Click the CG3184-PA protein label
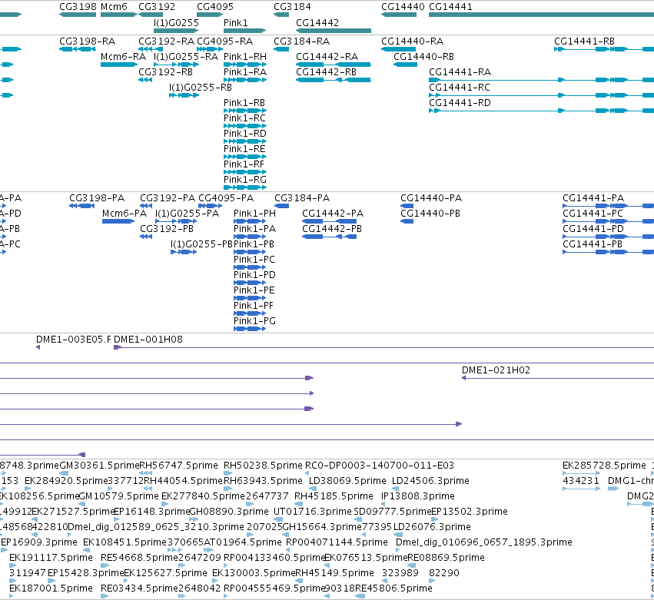The image size is (654, 600). click(302, 197)
